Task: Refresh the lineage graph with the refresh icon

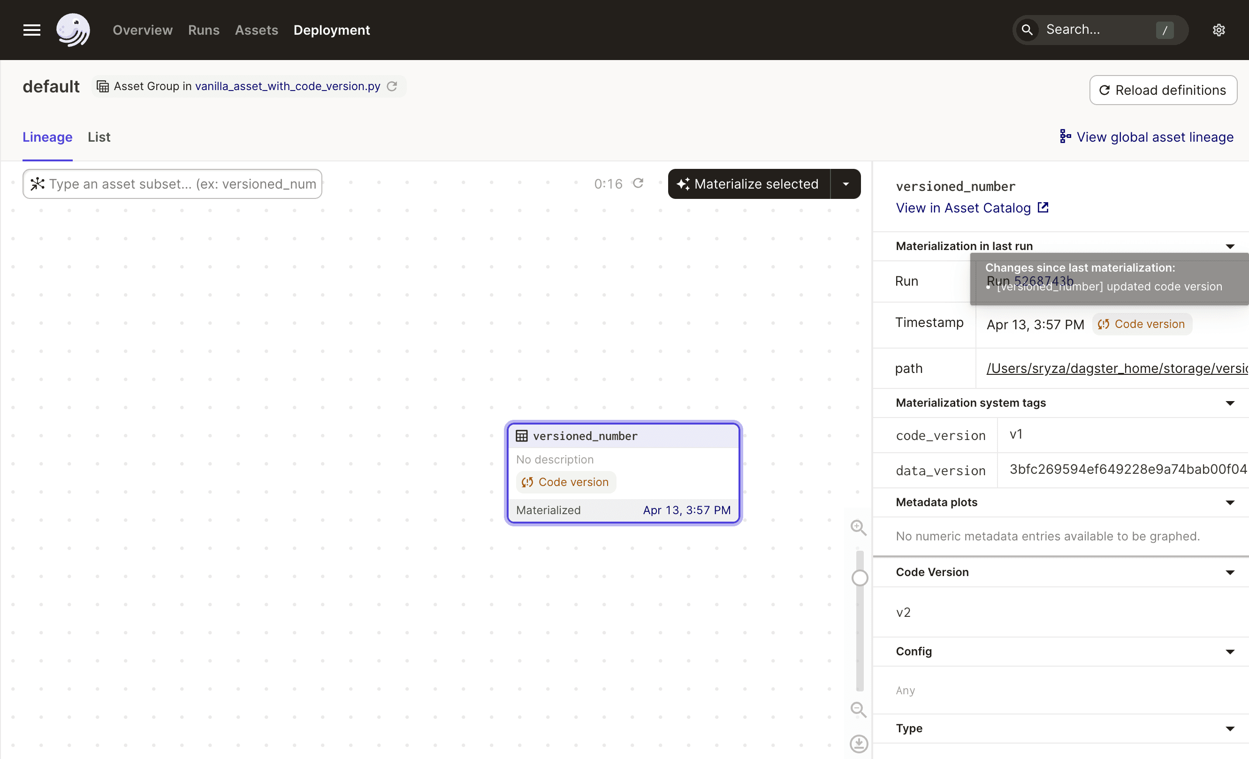Action: (638, 183)
